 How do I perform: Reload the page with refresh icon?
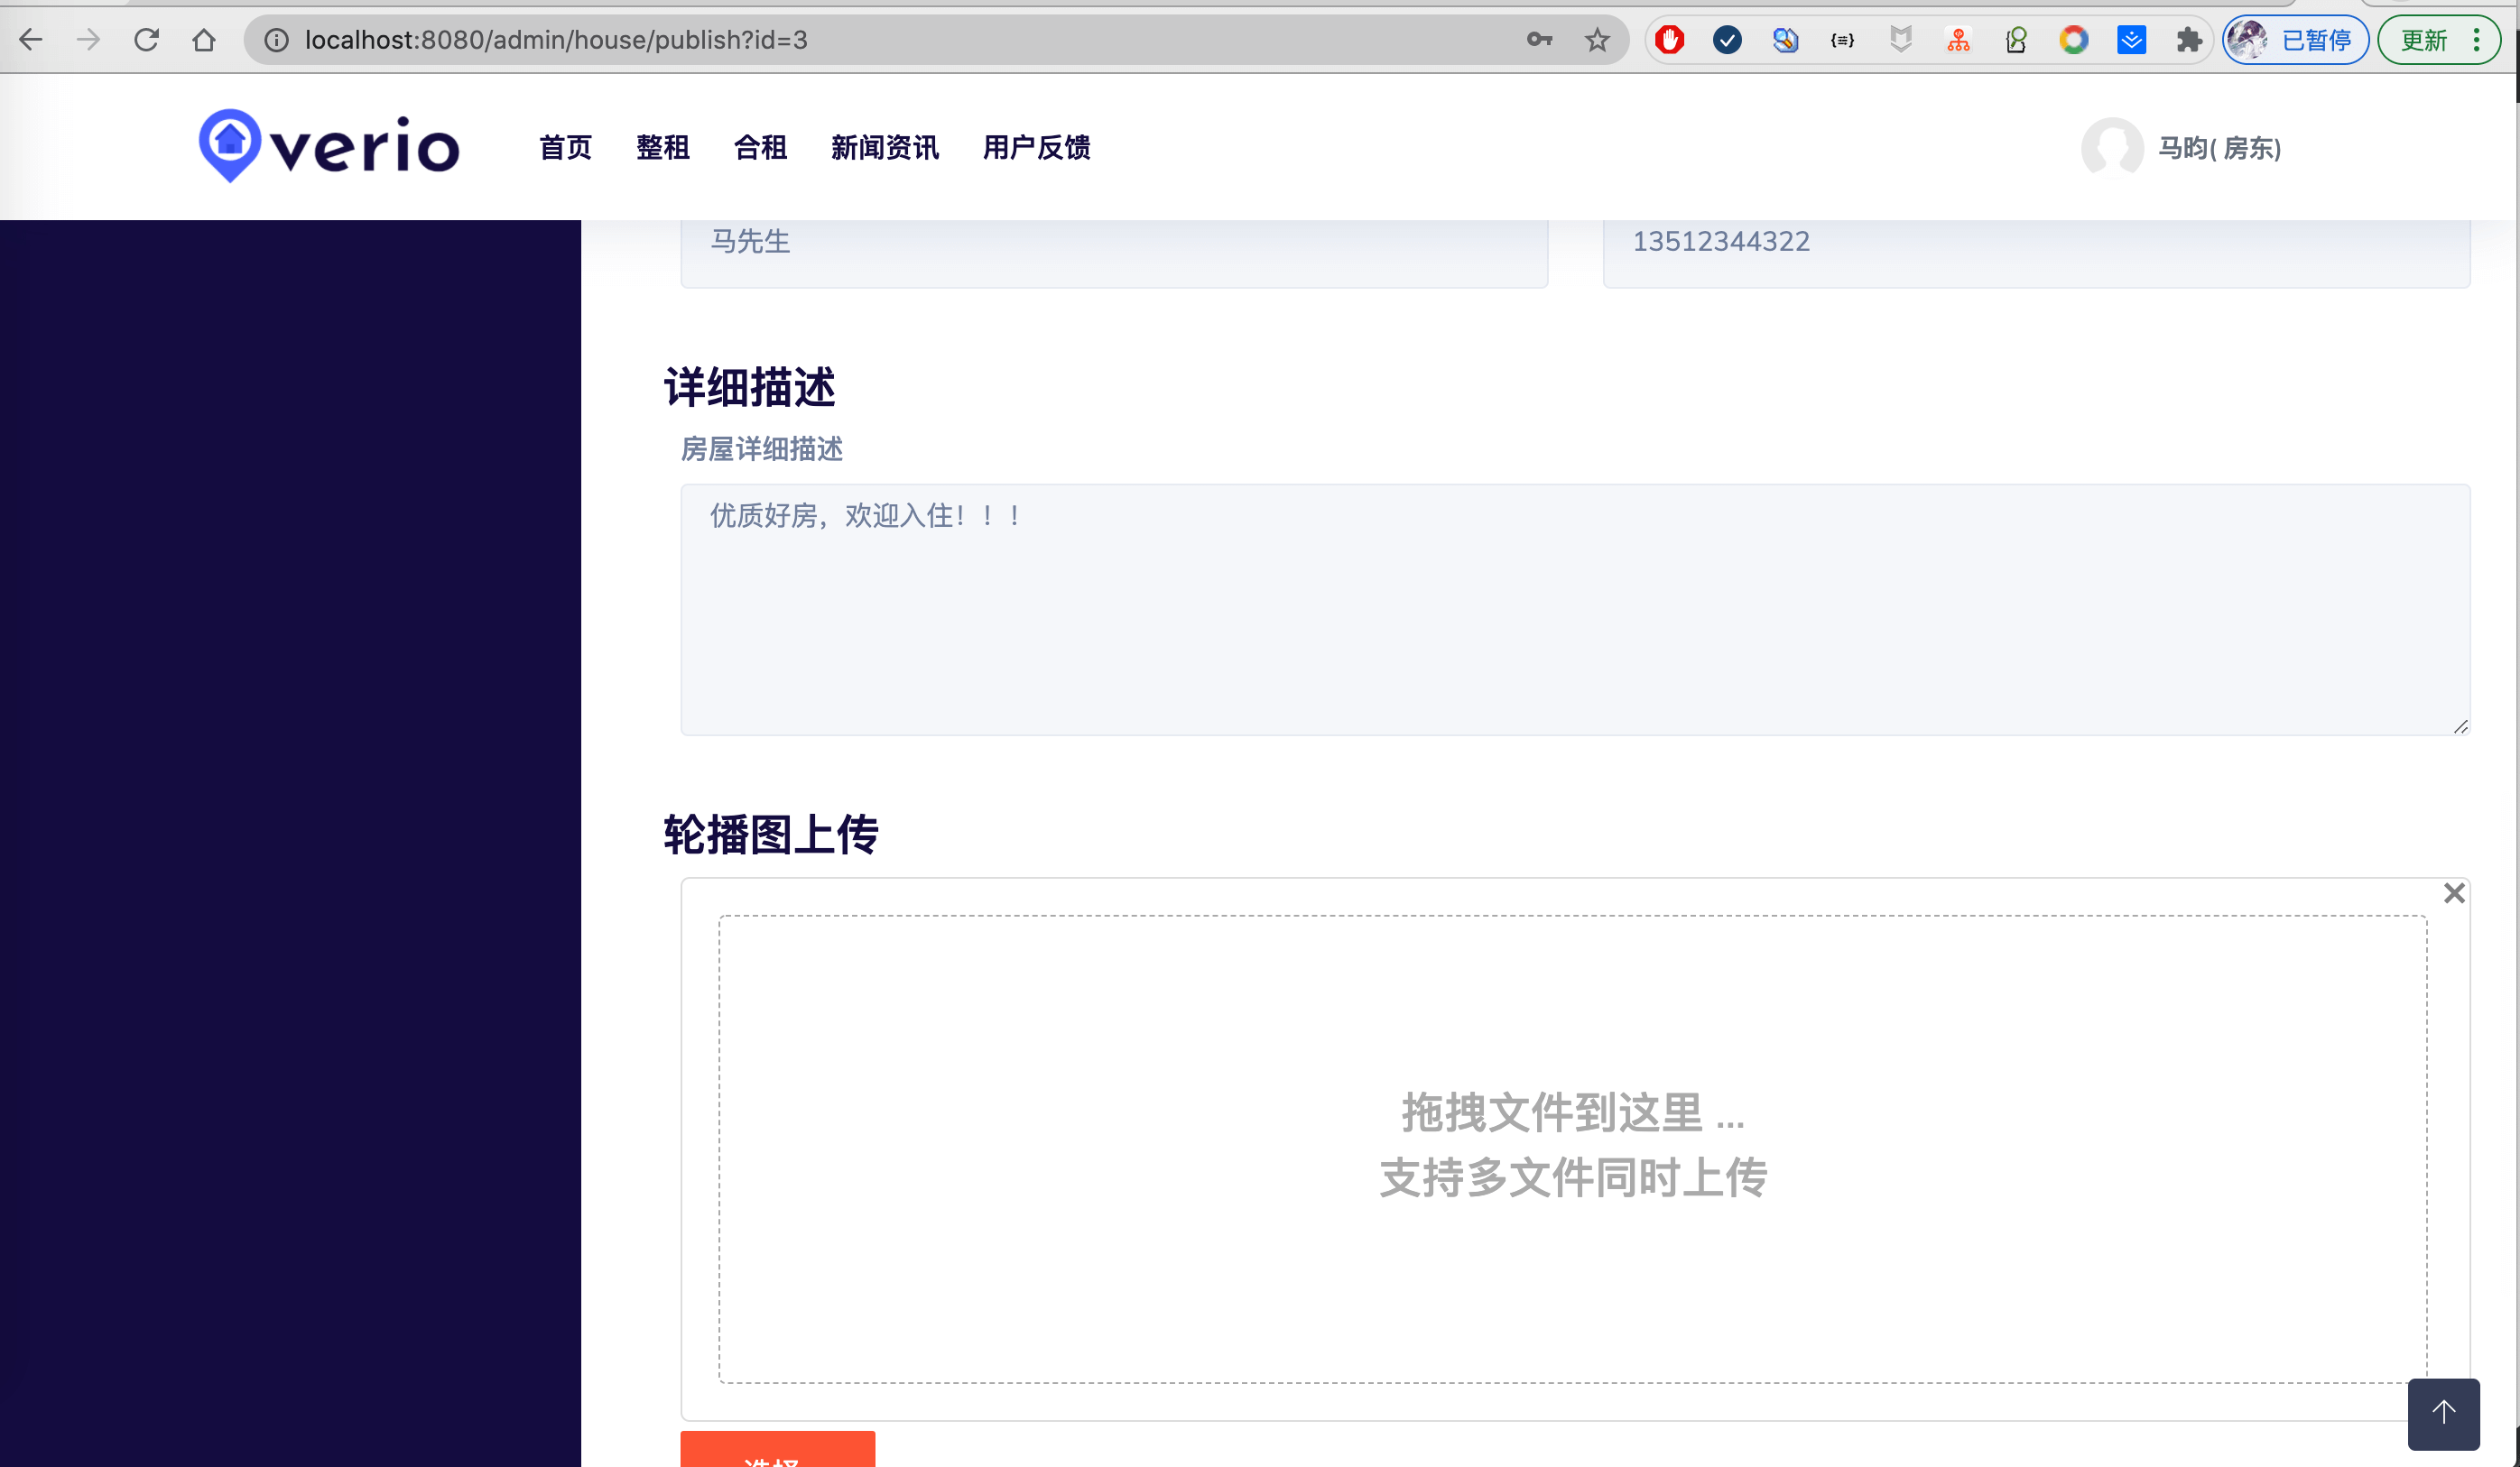pos(147,40)
